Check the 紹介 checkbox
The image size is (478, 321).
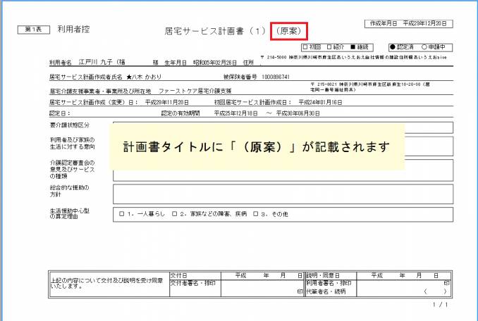[x=330, y=48]
